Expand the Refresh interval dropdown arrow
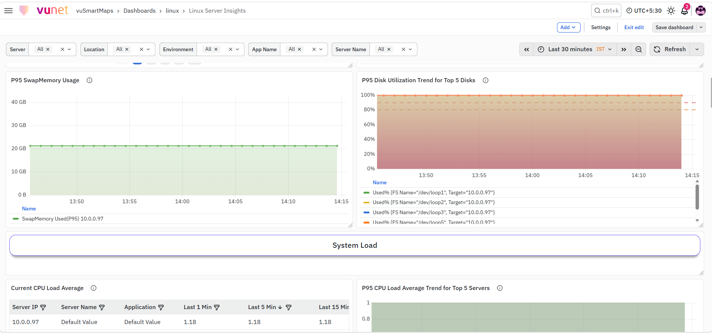This screenshot has height=333, width=712. pos(697,49)
